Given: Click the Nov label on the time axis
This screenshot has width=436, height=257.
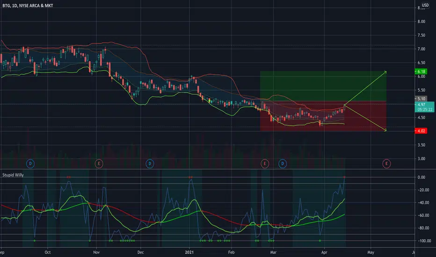Looking at the screenshot, I should tap(96, 252).
